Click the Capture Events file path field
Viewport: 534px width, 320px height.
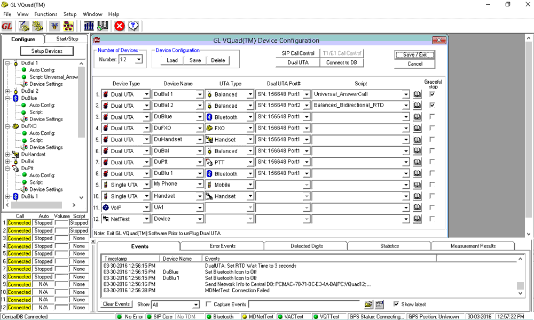pos(304,305)
